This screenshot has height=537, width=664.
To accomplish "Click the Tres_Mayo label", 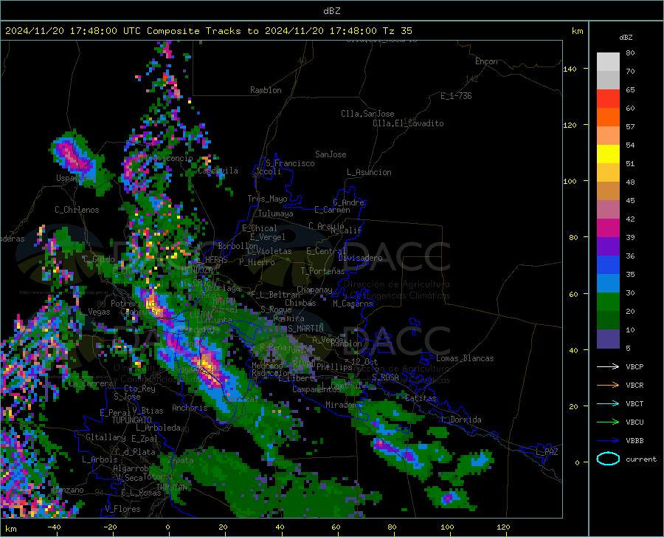I will click(x=267, y=199).
